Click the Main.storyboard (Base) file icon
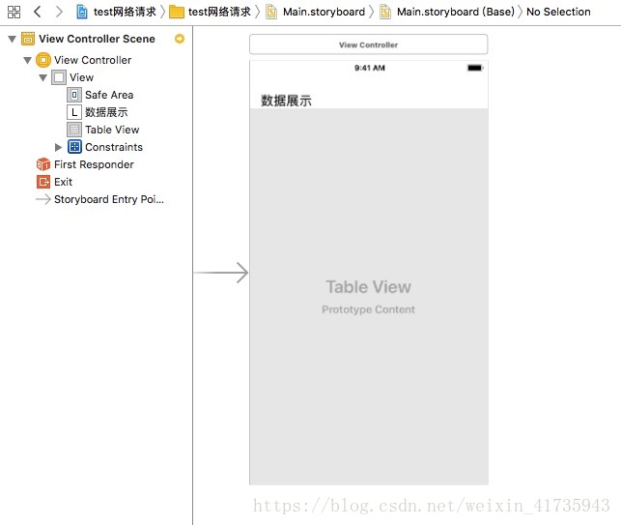 pyautogui.click(x=385, y=12)
